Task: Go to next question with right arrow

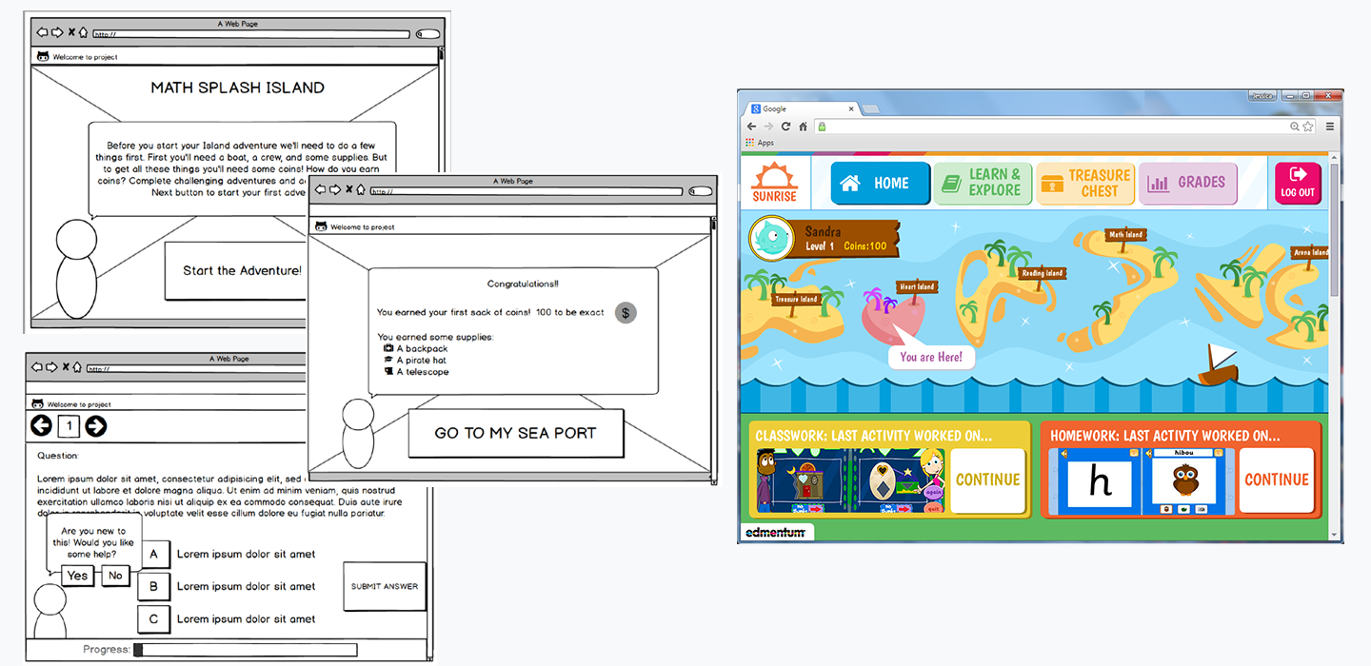Action: pyautogui.click(x=96, y=426)
